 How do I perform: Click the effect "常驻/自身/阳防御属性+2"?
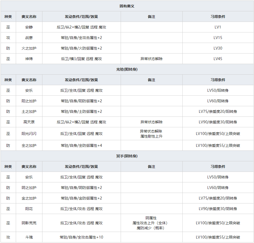(x=81, y=101)
